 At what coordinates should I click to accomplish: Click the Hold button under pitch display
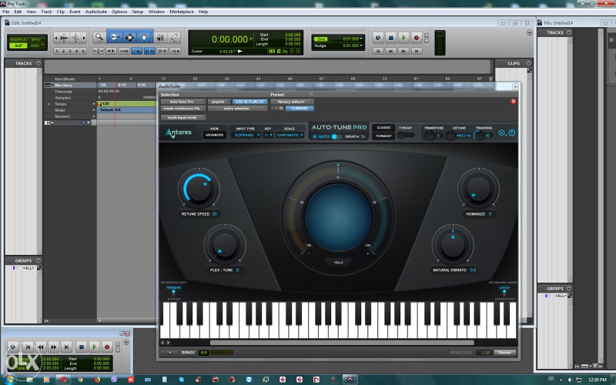click(338, 262)
